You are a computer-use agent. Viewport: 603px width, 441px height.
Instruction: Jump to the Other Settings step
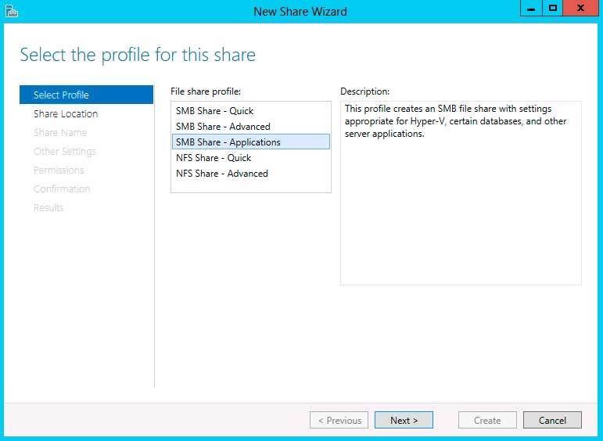[86, 152]
